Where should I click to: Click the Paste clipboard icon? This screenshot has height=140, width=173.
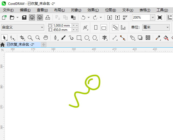pos(73,17)
